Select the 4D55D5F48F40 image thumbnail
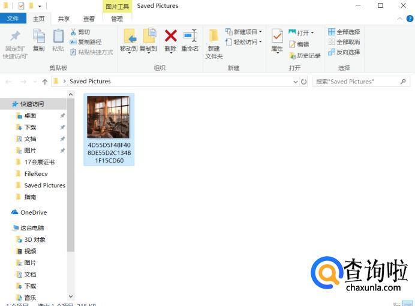 pyautogui.click(x=109, y=130)
